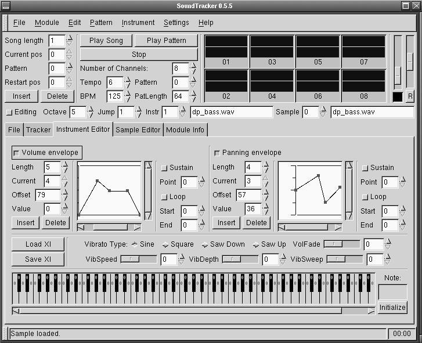Click the black square below the amplification slider
Viewport: 422px width, 343px height.
click(x=398, y=96)
